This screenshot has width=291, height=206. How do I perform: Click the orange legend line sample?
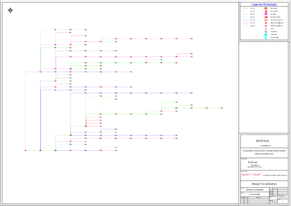point(246,26)
